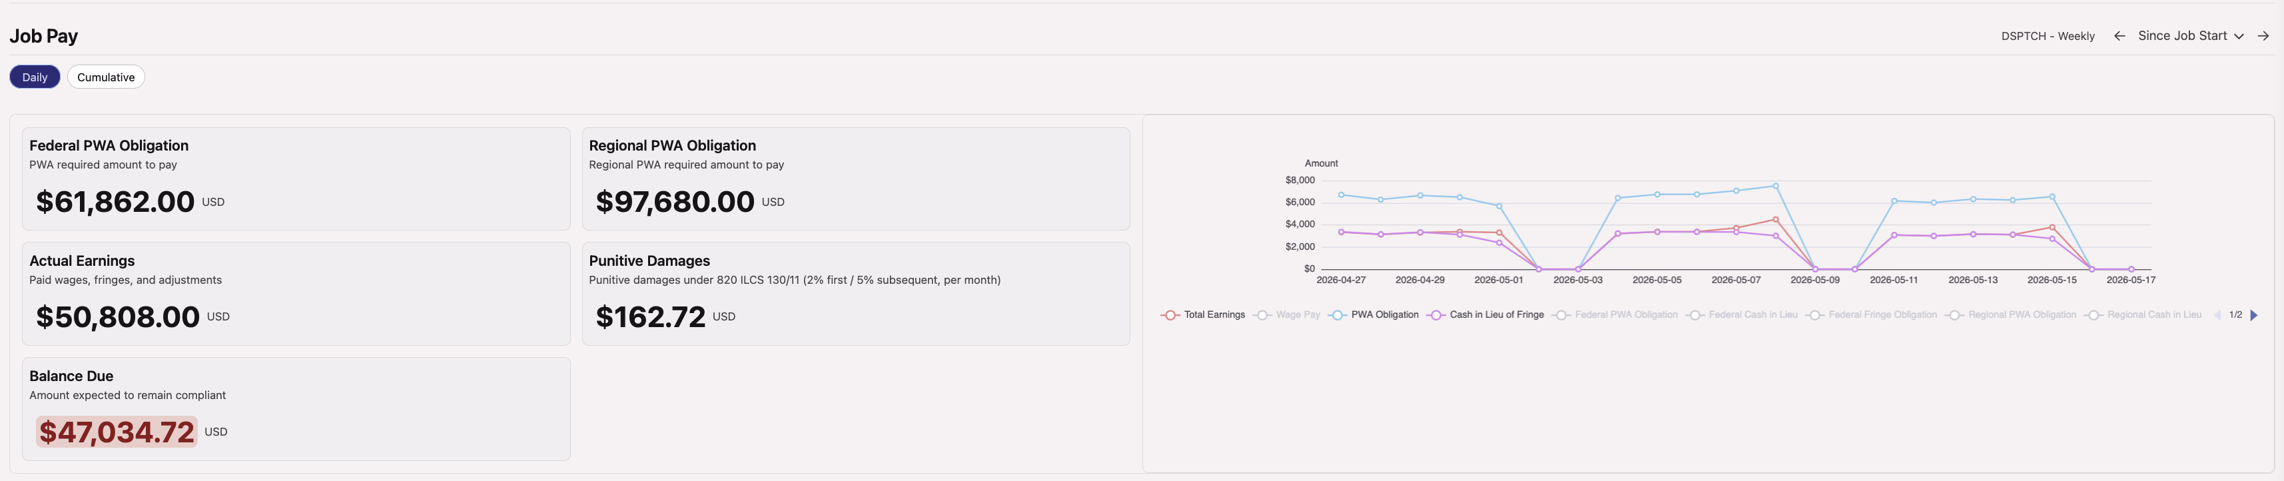Click the 2026-05-17 x-axis date label
The image size is (2284, 481).
pyautogui.click(x=2131, y=280)
